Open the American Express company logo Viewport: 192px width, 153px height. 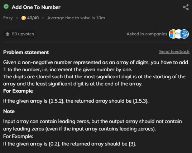184,34
